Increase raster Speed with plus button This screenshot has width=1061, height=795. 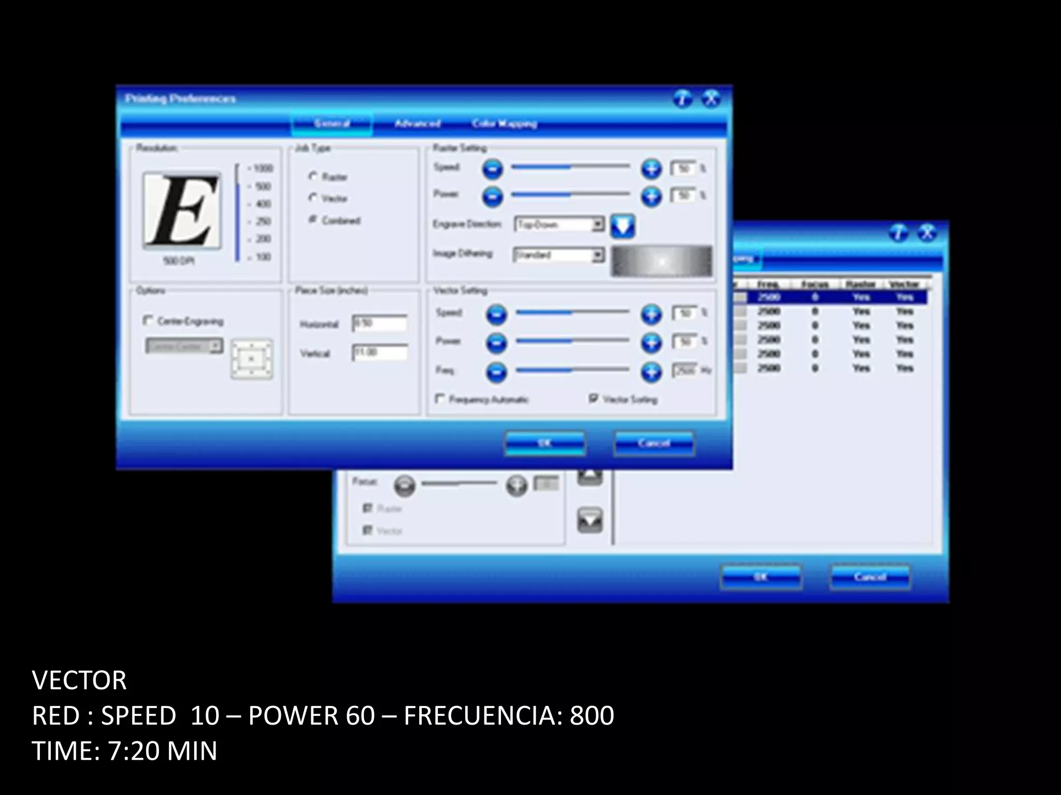pos(651,169)
